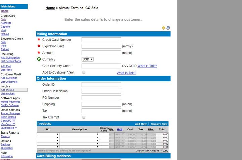Open QuickClick link
The image size is (242, 160).
click(7, 148)
